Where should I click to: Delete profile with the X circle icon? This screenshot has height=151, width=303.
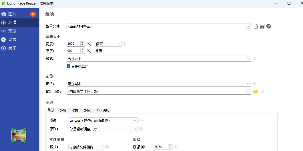269,26
